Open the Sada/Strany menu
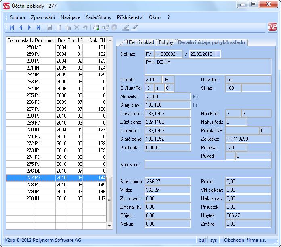281x247 pixels. tap(99, 17)
